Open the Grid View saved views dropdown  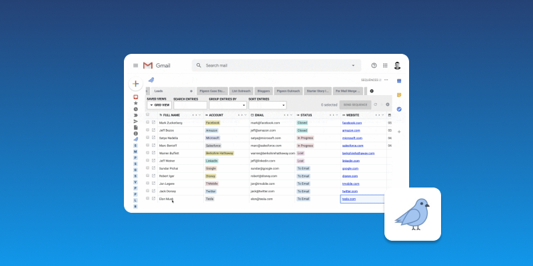[x=159, y=105]
